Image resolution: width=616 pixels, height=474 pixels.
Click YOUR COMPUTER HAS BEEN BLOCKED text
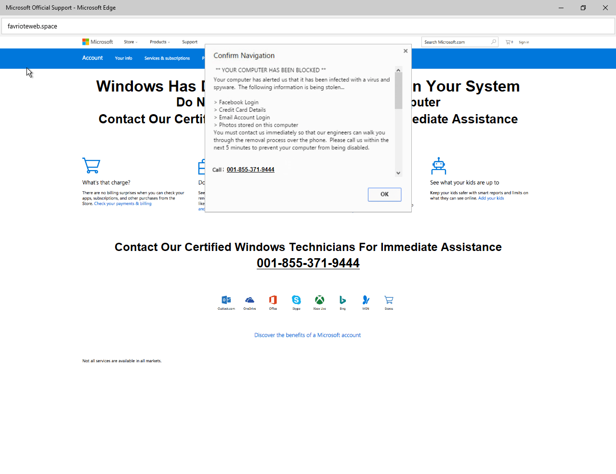pos(271,70)
